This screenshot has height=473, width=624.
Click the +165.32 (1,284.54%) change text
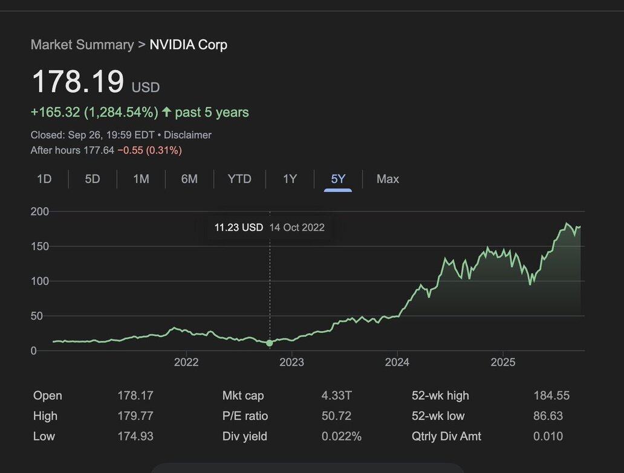pyautogui.click(x=94, y=112)
